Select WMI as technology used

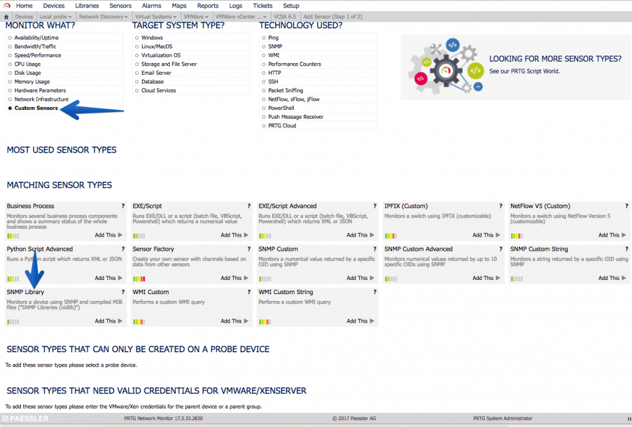pyautogui.click(x=264, y=55)
